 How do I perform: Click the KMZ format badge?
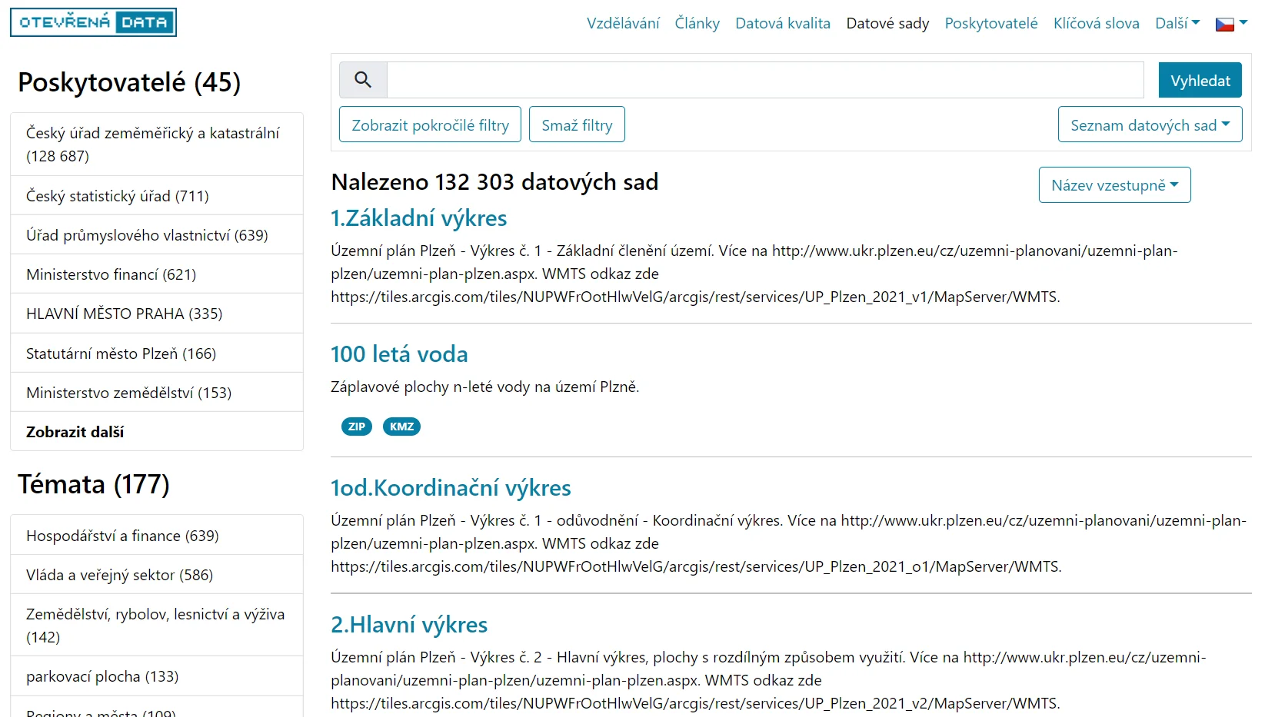pos(401,427)
